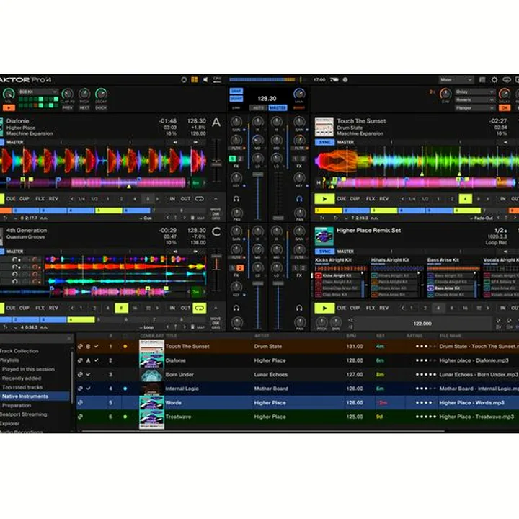519x519 pixels.
Task: Click Born Under cover art thumbnail
Action: [x=151, y=375]
